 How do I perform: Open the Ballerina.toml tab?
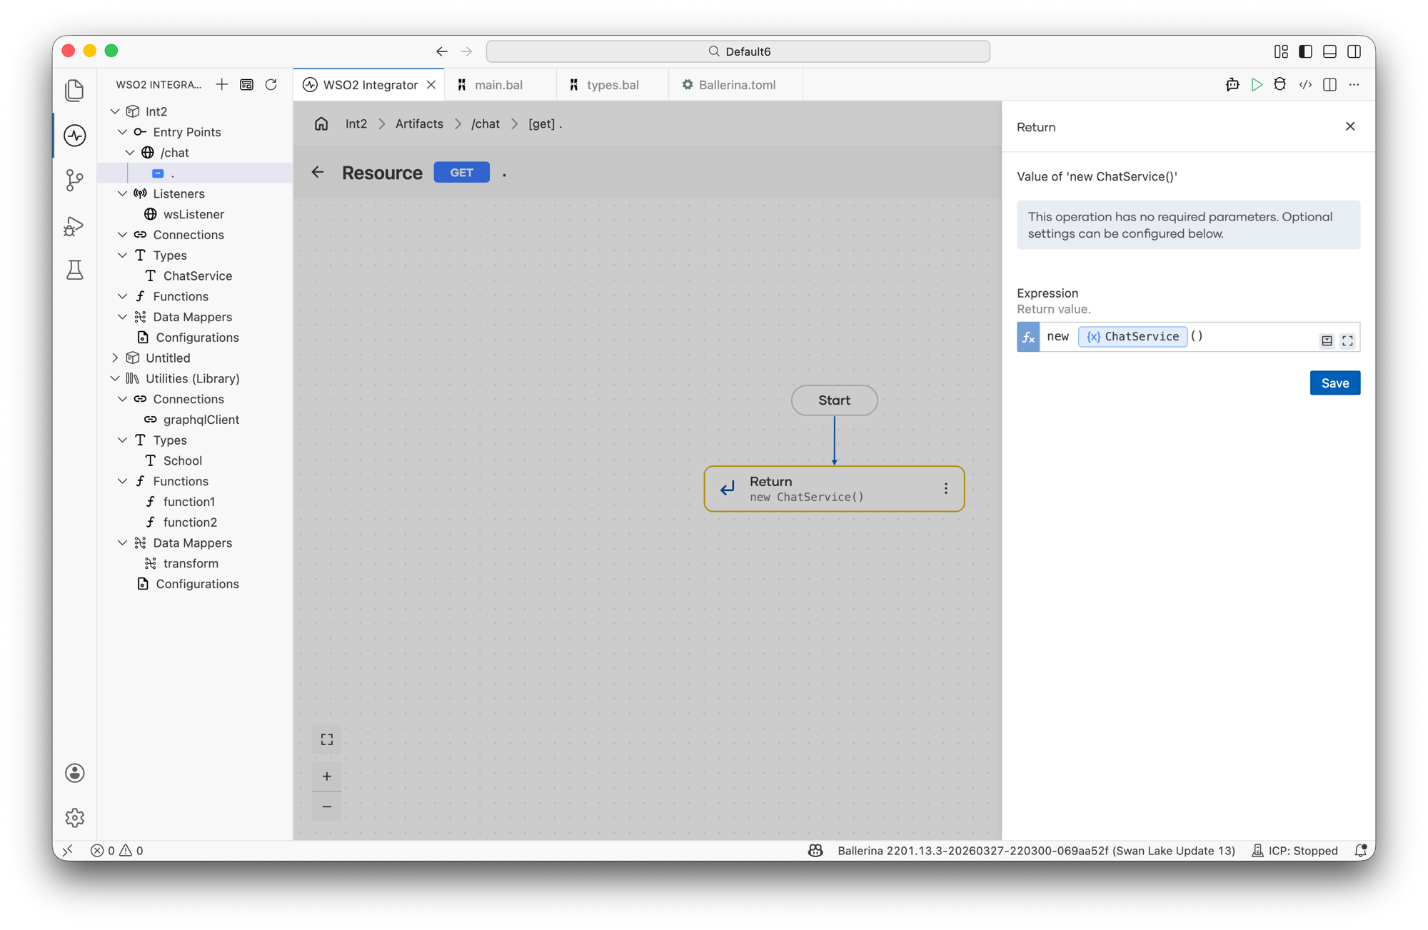tap(736, 85)
